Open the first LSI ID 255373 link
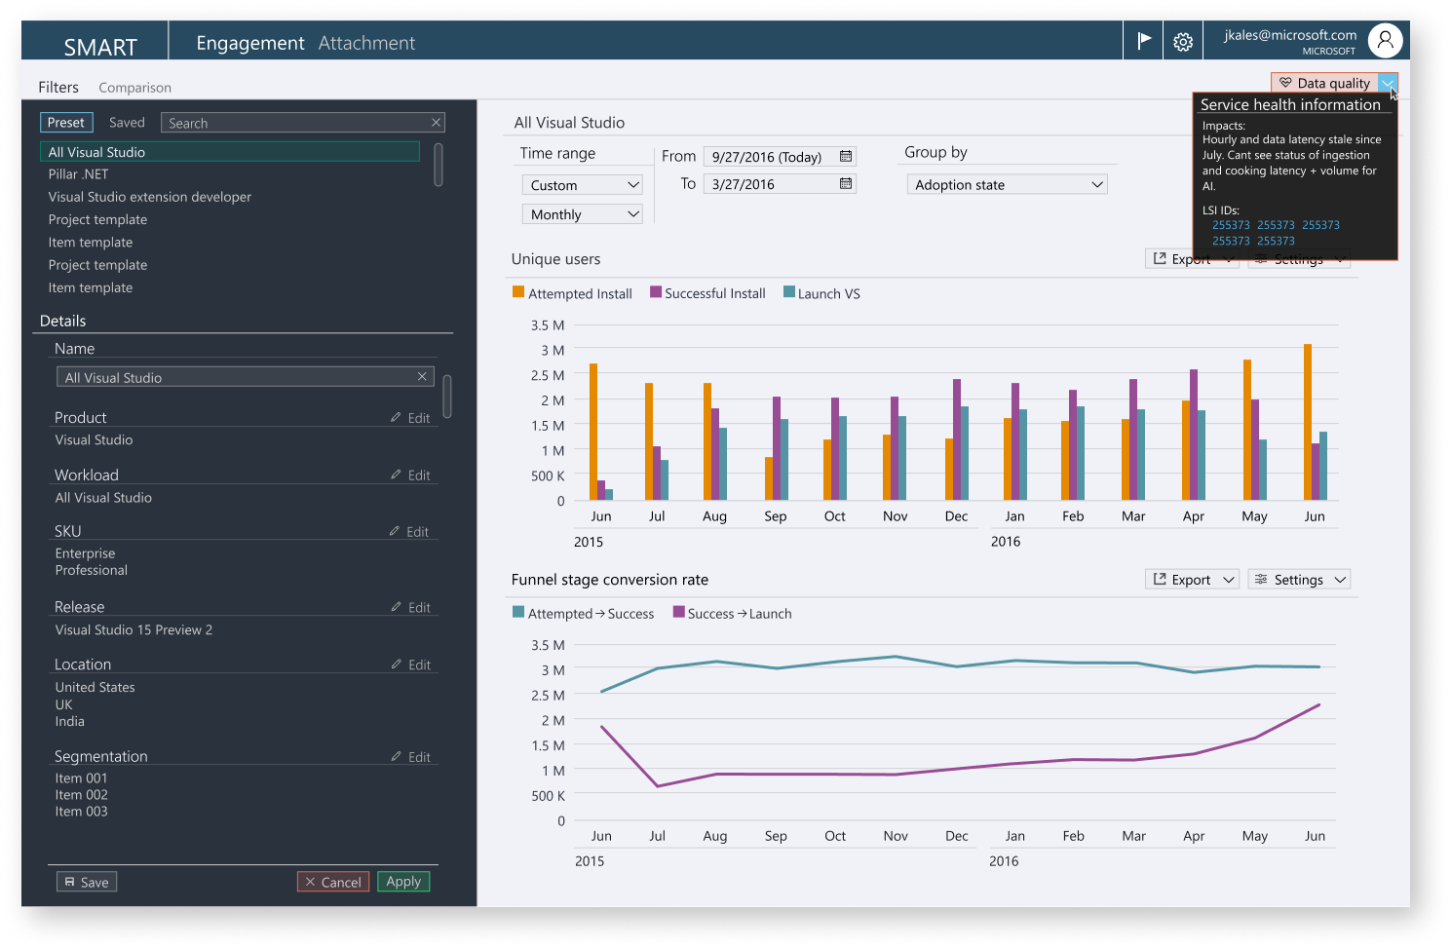1451x949 pixels. click(x=1231, y=225)
